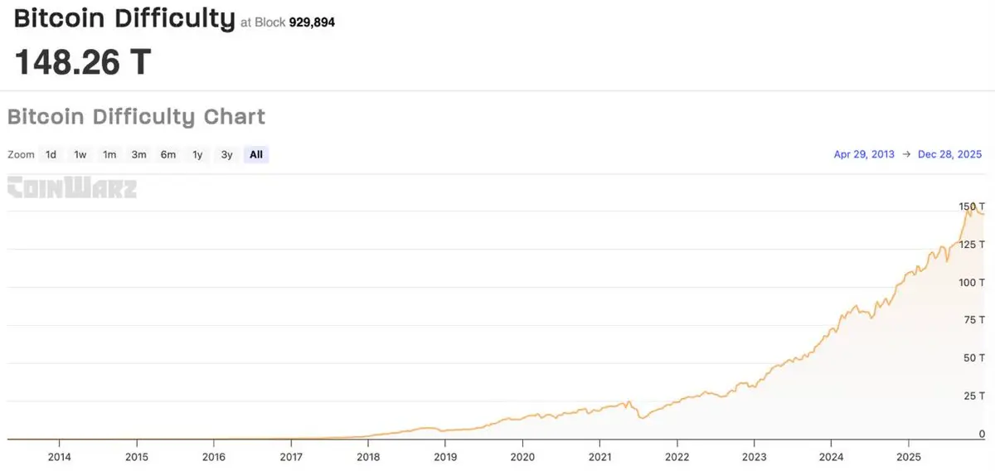This screenshot has height=471, width=995.
Task: Click the 2018 x-axis label
Action: click(x=368, y=457)
